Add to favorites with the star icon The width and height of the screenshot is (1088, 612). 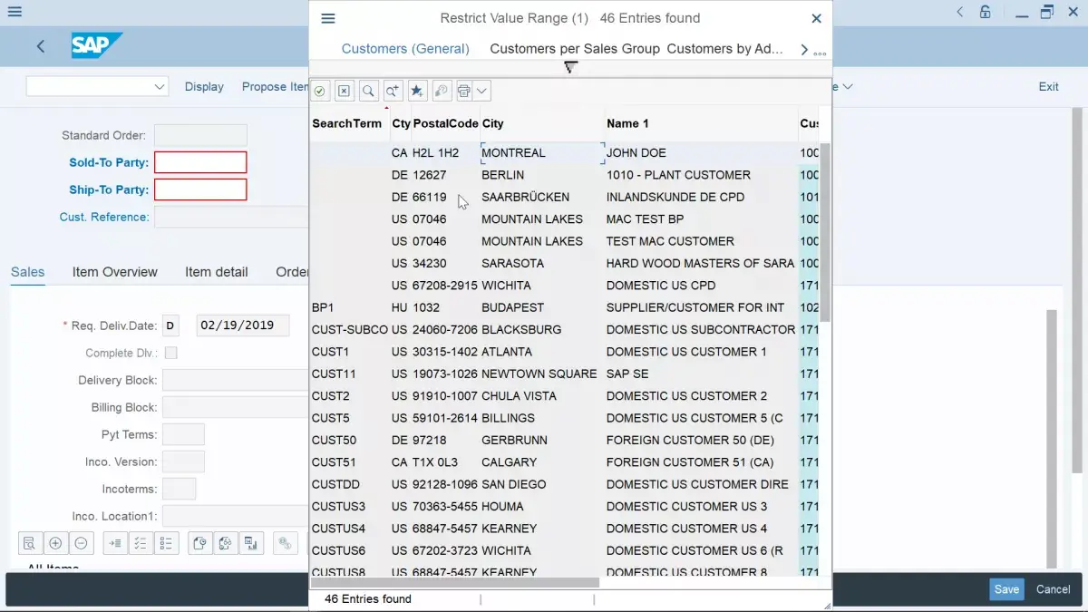coord(417,91)
